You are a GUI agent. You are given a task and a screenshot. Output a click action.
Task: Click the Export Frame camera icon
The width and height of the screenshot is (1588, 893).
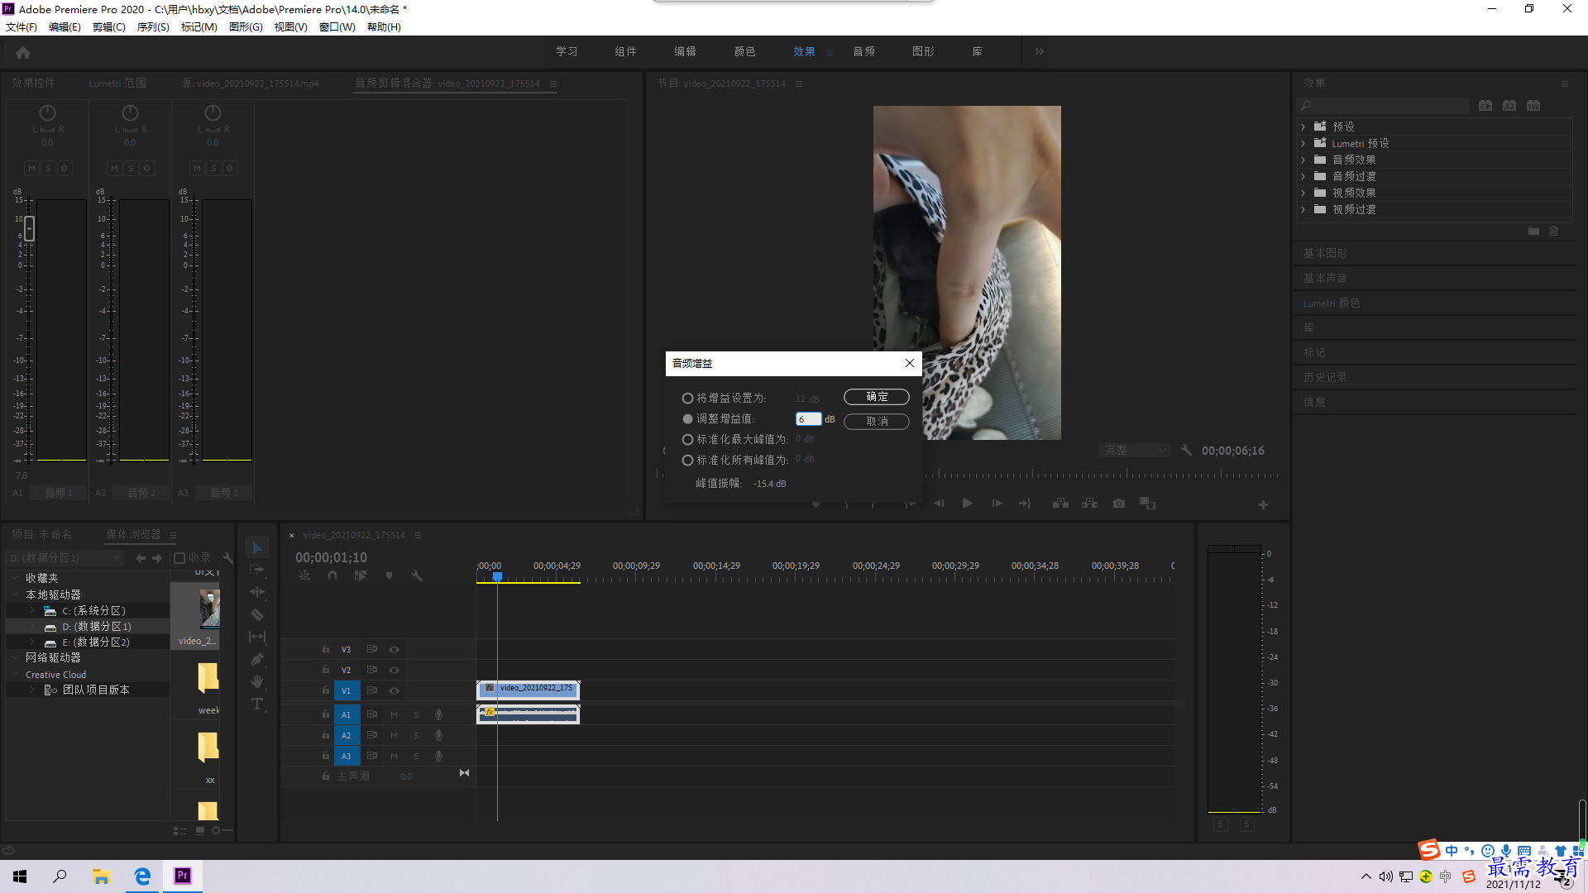click(x=1119, y=504)
